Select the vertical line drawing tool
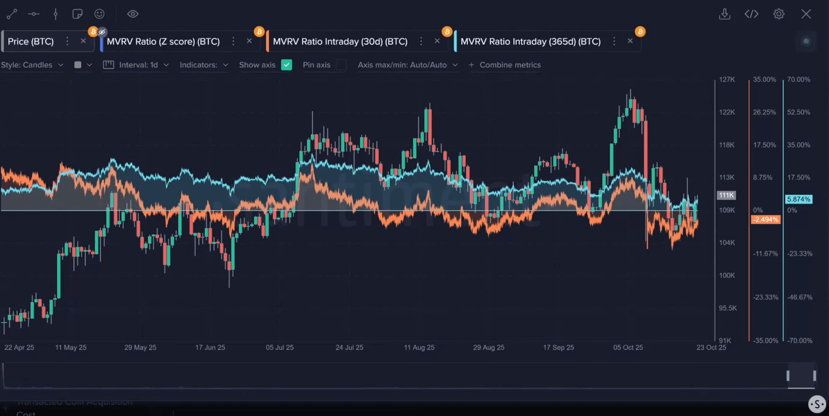 [56, 14]
